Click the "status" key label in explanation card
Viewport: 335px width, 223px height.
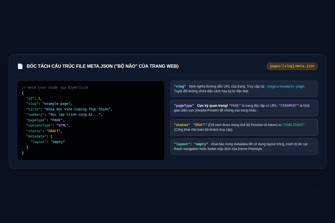182,125
